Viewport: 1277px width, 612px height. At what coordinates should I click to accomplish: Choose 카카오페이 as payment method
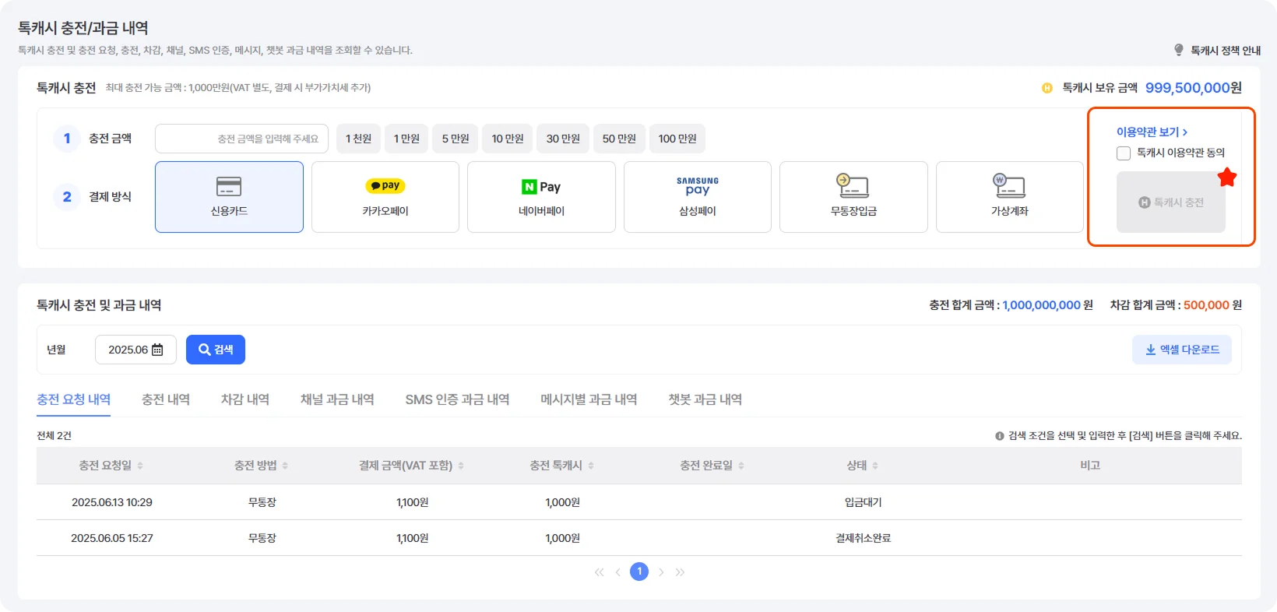point(385,197)
